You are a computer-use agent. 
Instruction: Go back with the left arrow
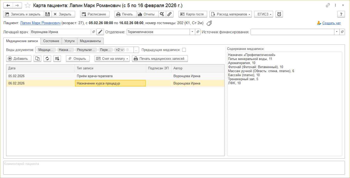pyautogui.click(x=8, y=5)
